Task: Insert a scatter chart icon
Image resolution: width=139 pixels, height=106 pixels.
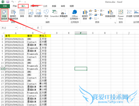Action: click(96, 18)
